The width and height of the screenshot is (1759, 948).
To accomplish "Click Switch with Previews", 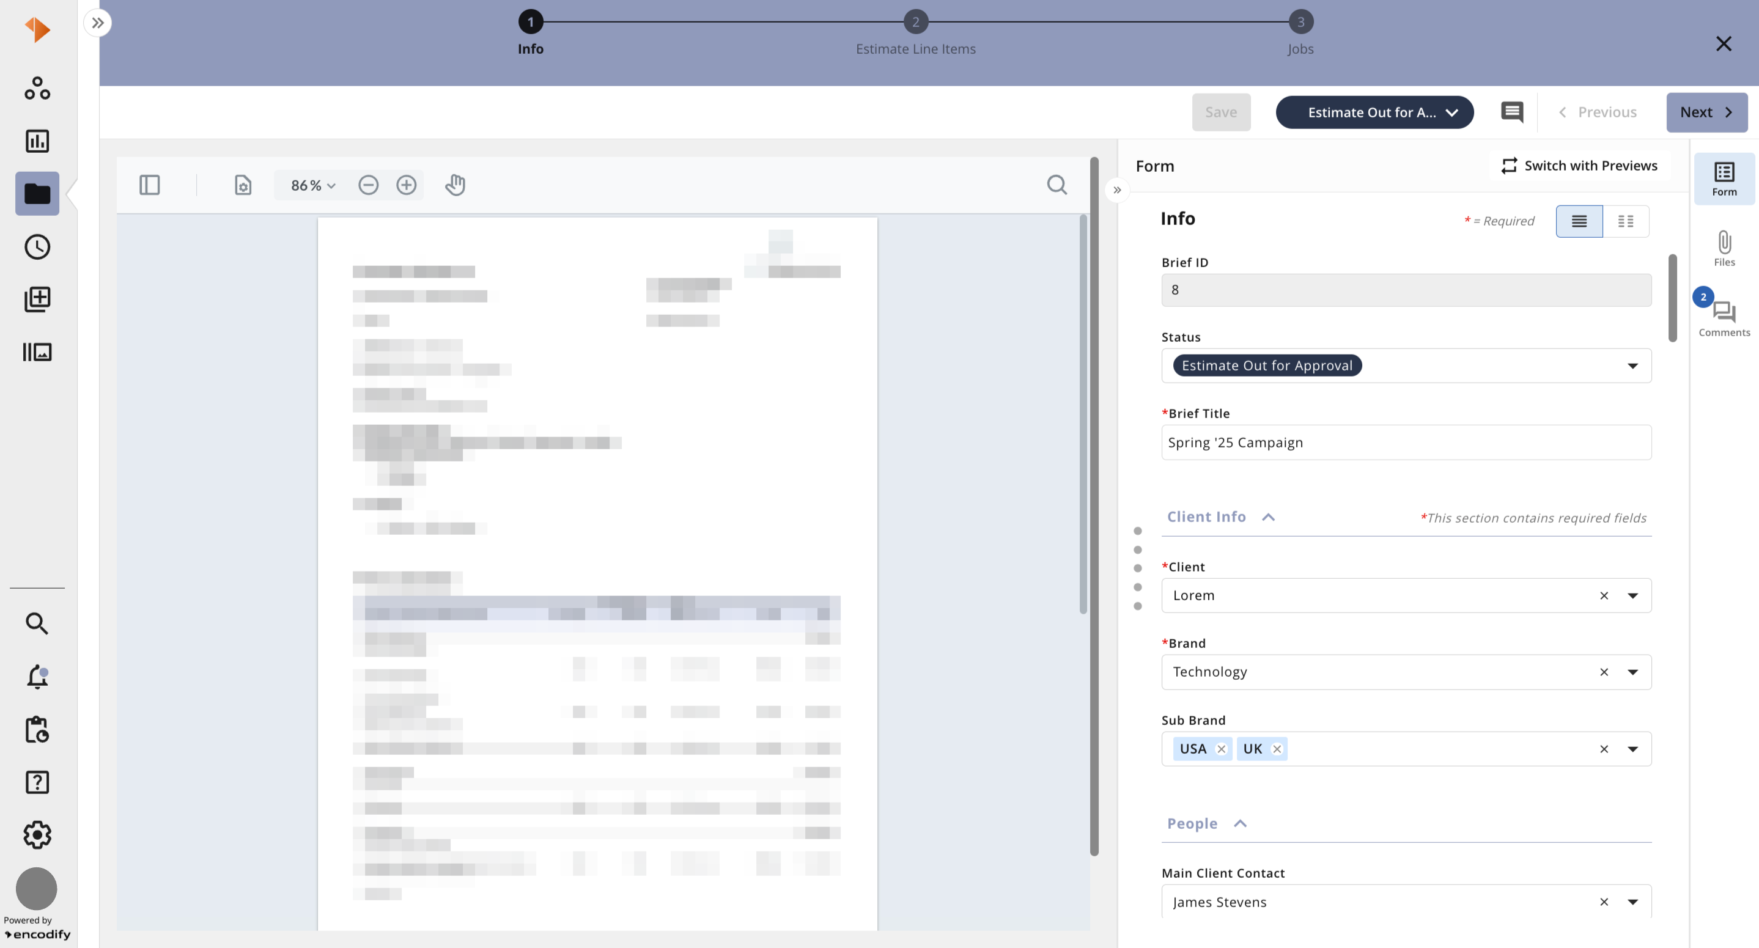I will pos(1579,165).
